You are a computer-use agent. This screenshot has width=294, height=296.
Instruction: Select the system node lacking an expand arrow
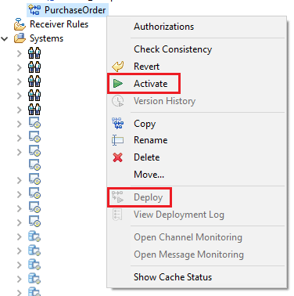click(x=34, y=165)
